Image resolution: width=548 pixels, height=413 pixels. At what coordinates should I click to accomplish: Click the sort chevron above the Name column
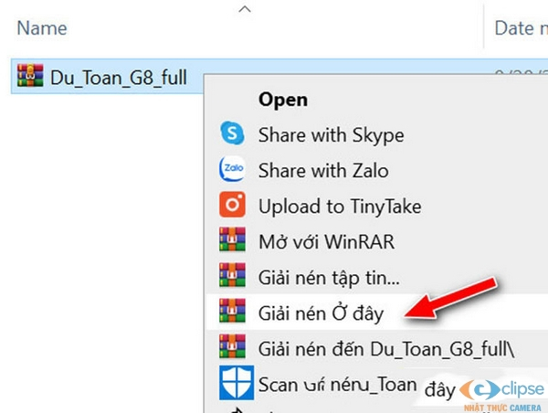[x=243, y=9]
